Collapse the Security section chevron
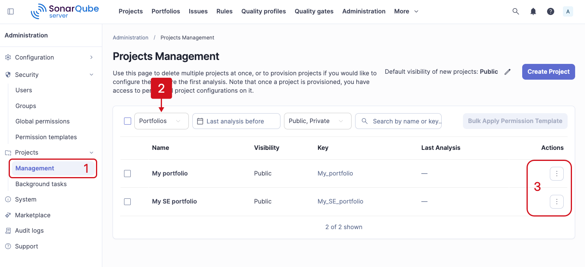585x267 pixels. click(91, 75)
